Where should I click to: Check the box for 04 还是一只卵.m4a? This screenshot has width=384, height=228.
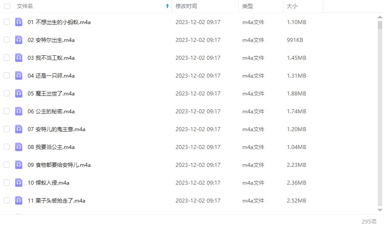tap(7, 75)
